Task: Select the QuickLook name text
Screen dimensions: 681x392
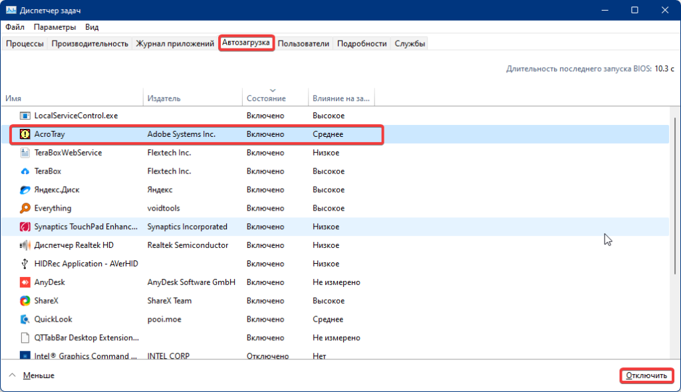Action: 53,319
